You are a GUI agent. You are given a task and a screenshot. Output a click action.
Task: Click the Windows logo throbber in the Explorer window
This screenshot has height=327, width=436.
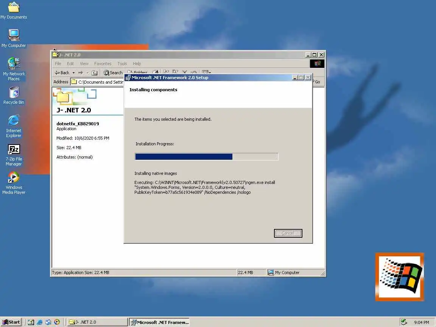point(317,64)
